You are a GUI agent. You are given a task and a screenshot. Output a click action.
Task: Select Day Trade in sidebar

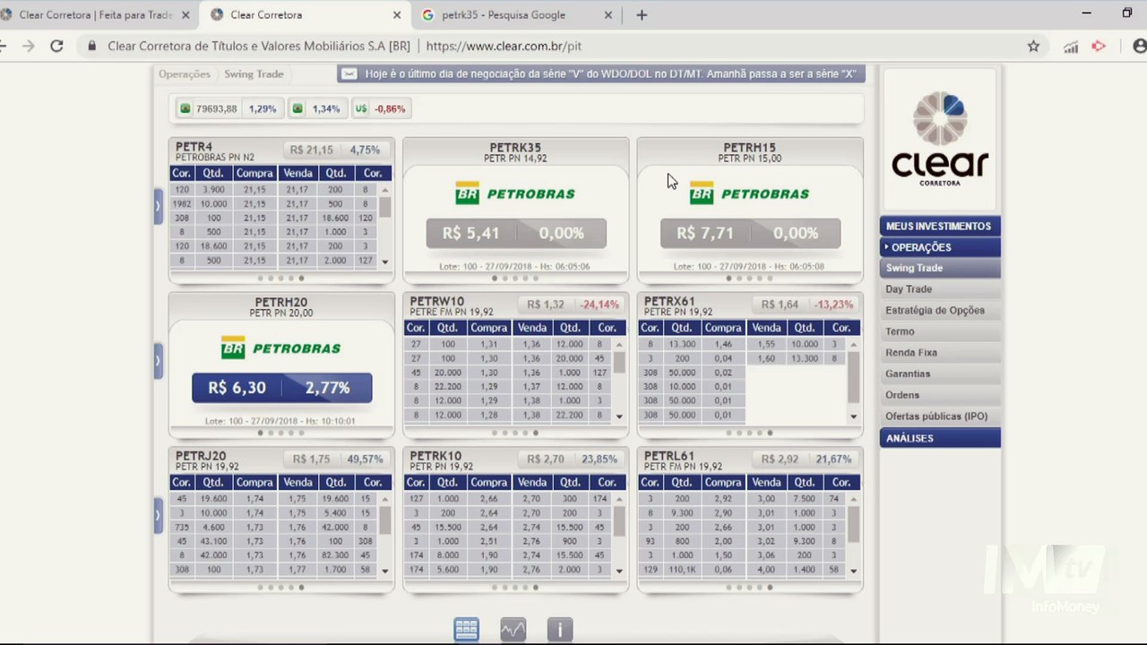[x=939, y=289]
